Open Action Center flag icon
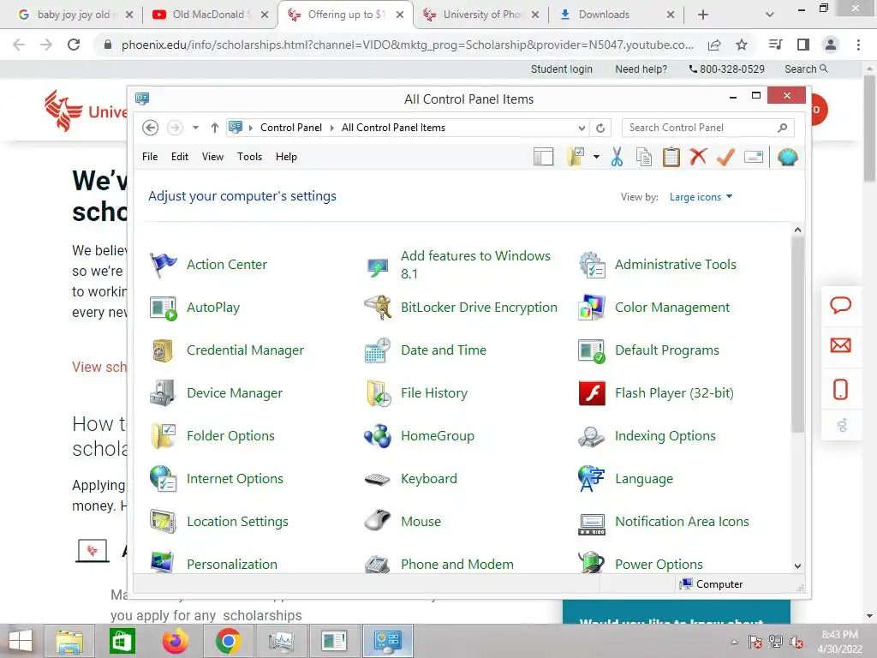This screenshot has height=658, width=877. 164,265
